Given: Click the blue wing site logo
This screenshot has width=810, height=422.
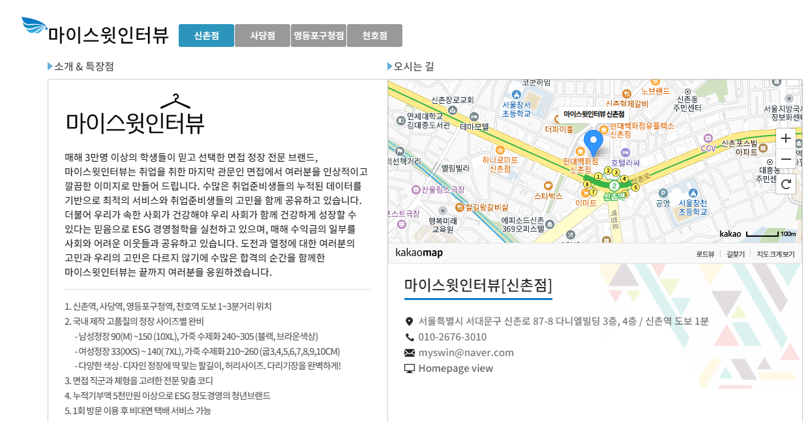Looking at the screenshot, I should click(34, 26).
